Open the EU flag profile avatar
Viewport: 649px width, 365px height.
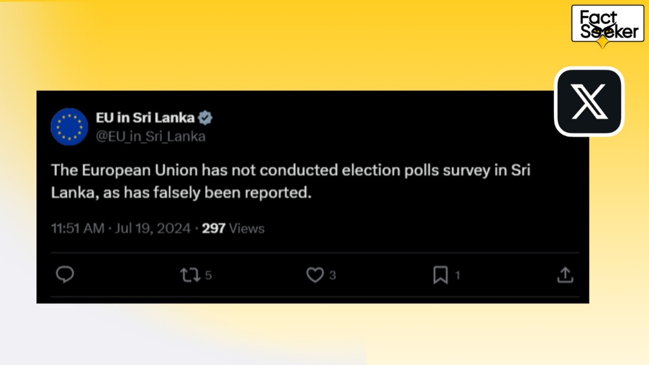tap(69, 127)
